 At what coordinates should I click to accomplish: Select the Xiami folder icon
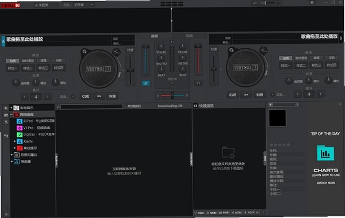(20, 141)
